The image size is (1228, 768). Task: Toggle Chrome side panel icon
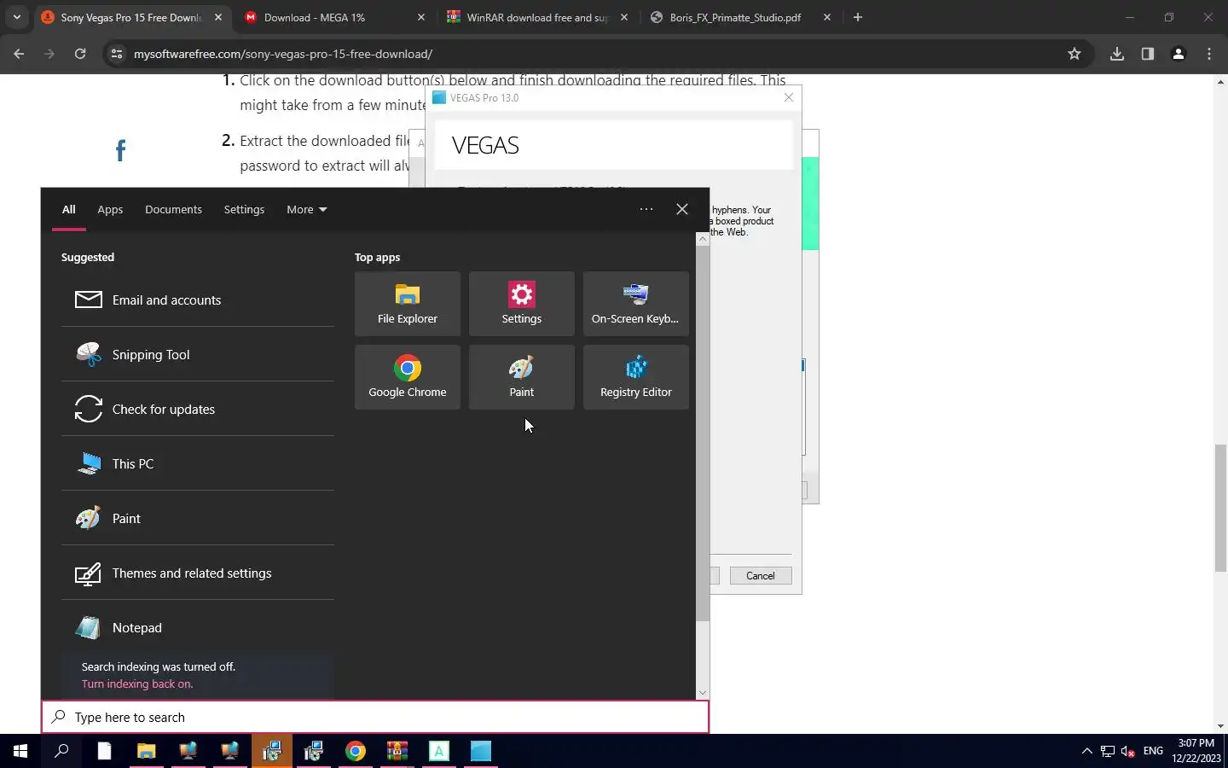(x=1148, y=54)
